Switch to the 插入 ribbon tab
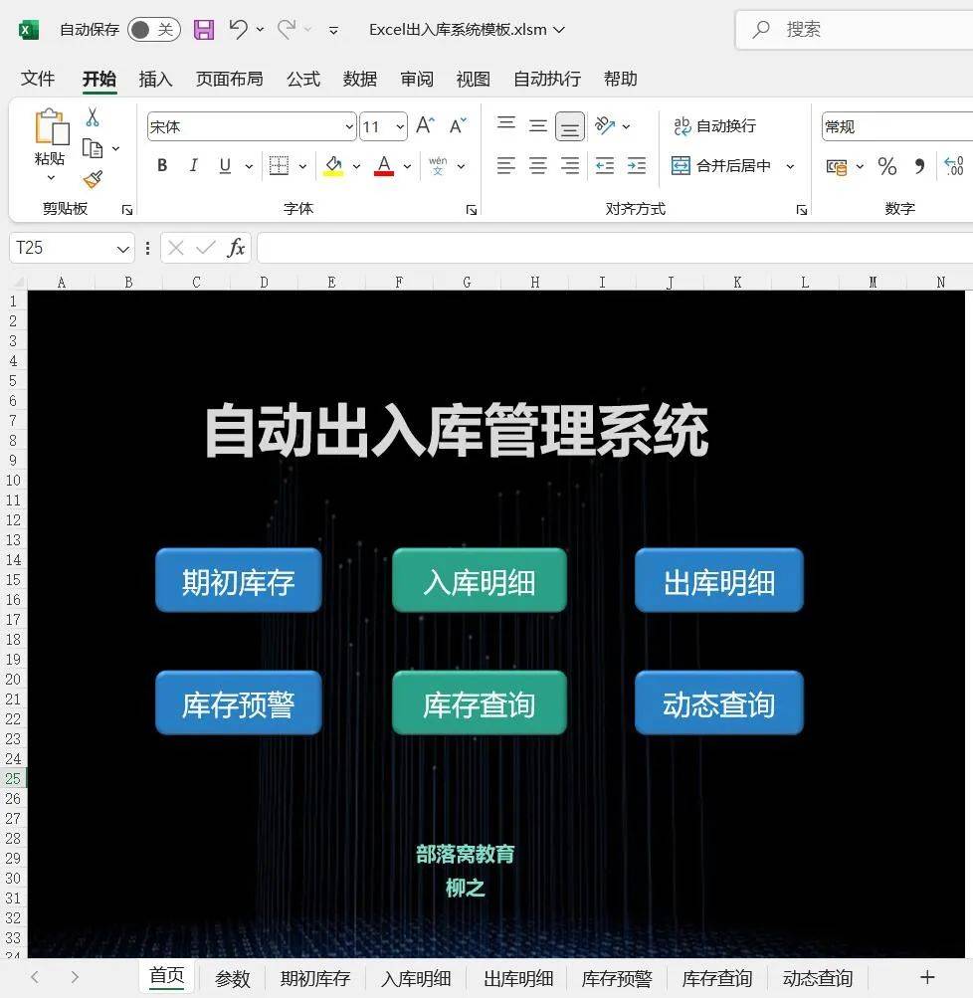 click(156, 79)
